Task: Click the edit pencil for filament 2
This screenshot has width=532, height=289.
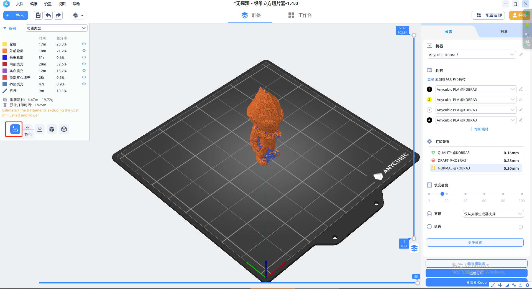Action: click(x=521, y=100)
